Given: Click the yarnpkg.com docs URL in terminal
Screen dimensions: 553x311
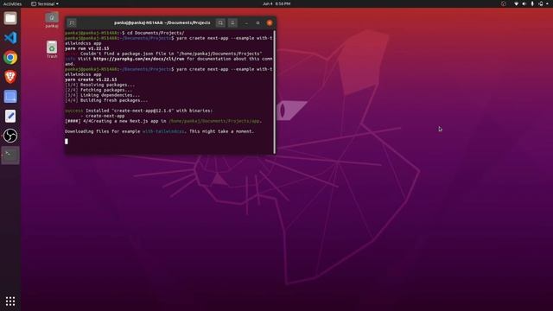Looking at the screenshot, I should point(138,59).
